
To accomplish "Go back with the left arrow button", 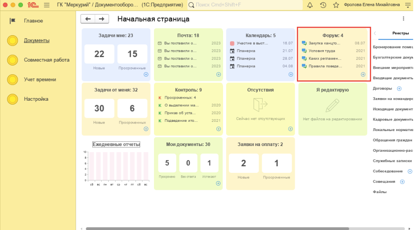I will pos(88,19).
